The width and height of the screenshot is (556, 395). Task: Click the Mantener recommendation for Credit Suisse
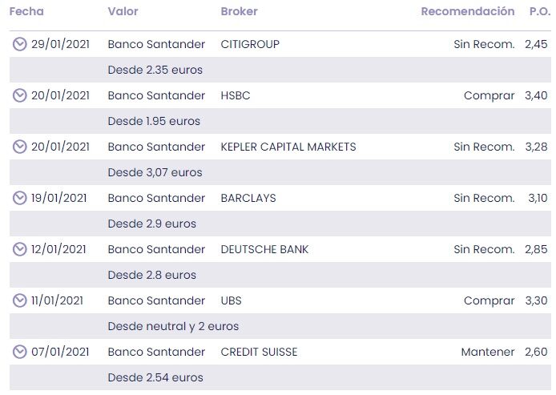coord(487,352)
